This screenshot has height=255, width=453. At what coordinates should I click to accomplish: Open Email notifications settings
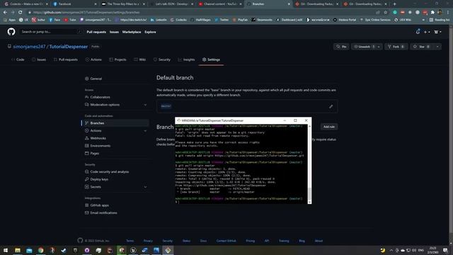tap(103, 212)
